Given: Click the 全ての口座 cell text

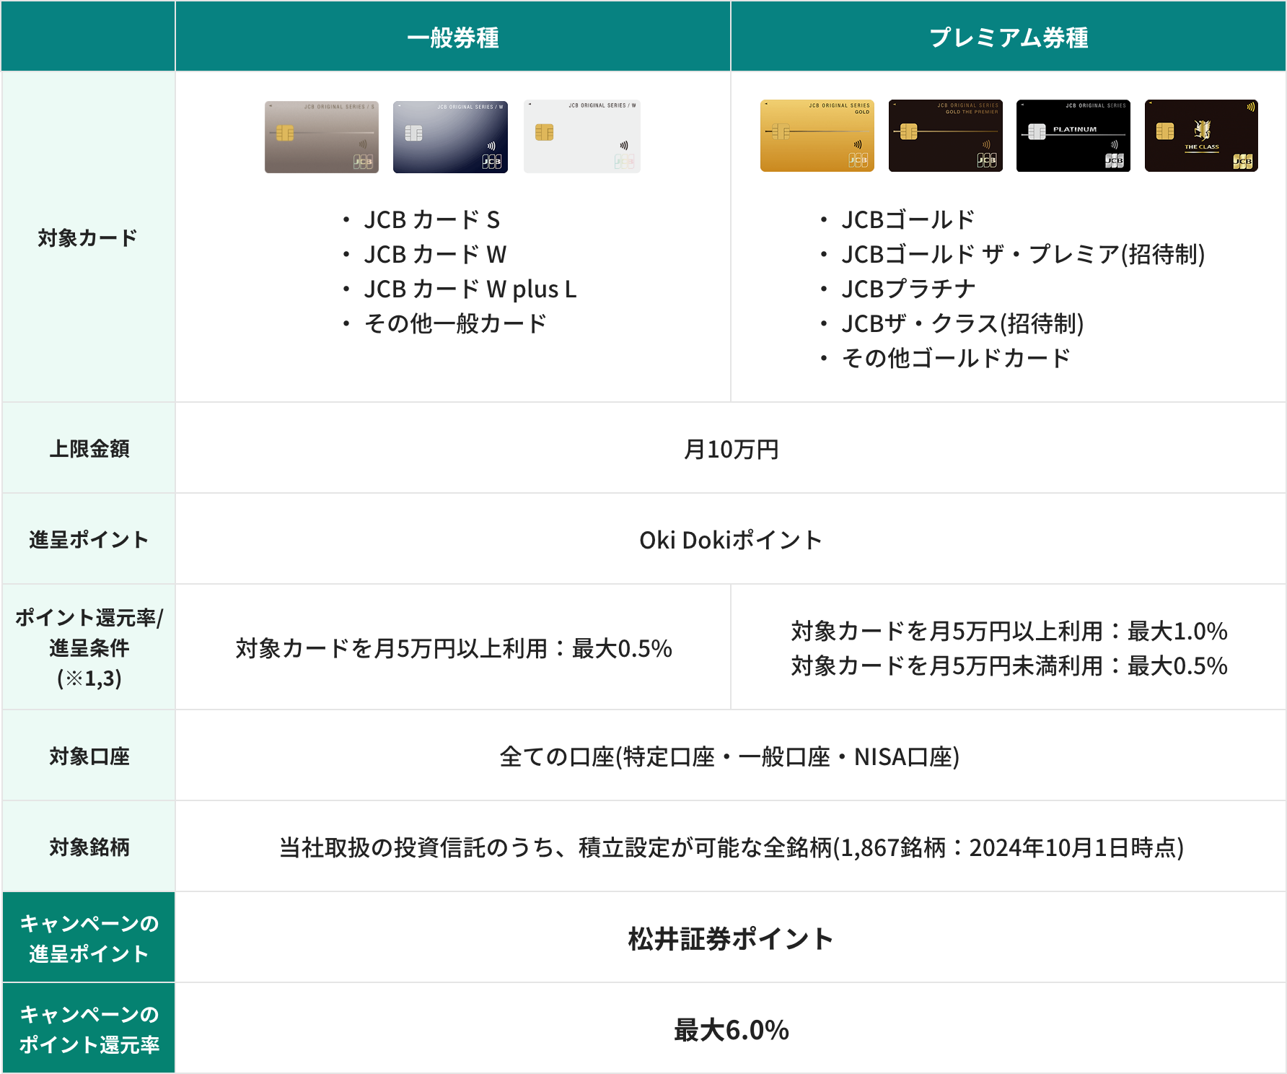Looking at the screenshot, I should [729, 756].
